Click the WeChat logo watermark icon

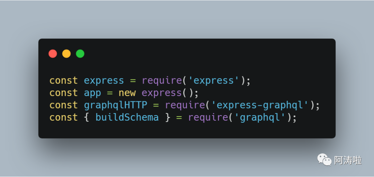pyautogui.click(x=324, y=160)
